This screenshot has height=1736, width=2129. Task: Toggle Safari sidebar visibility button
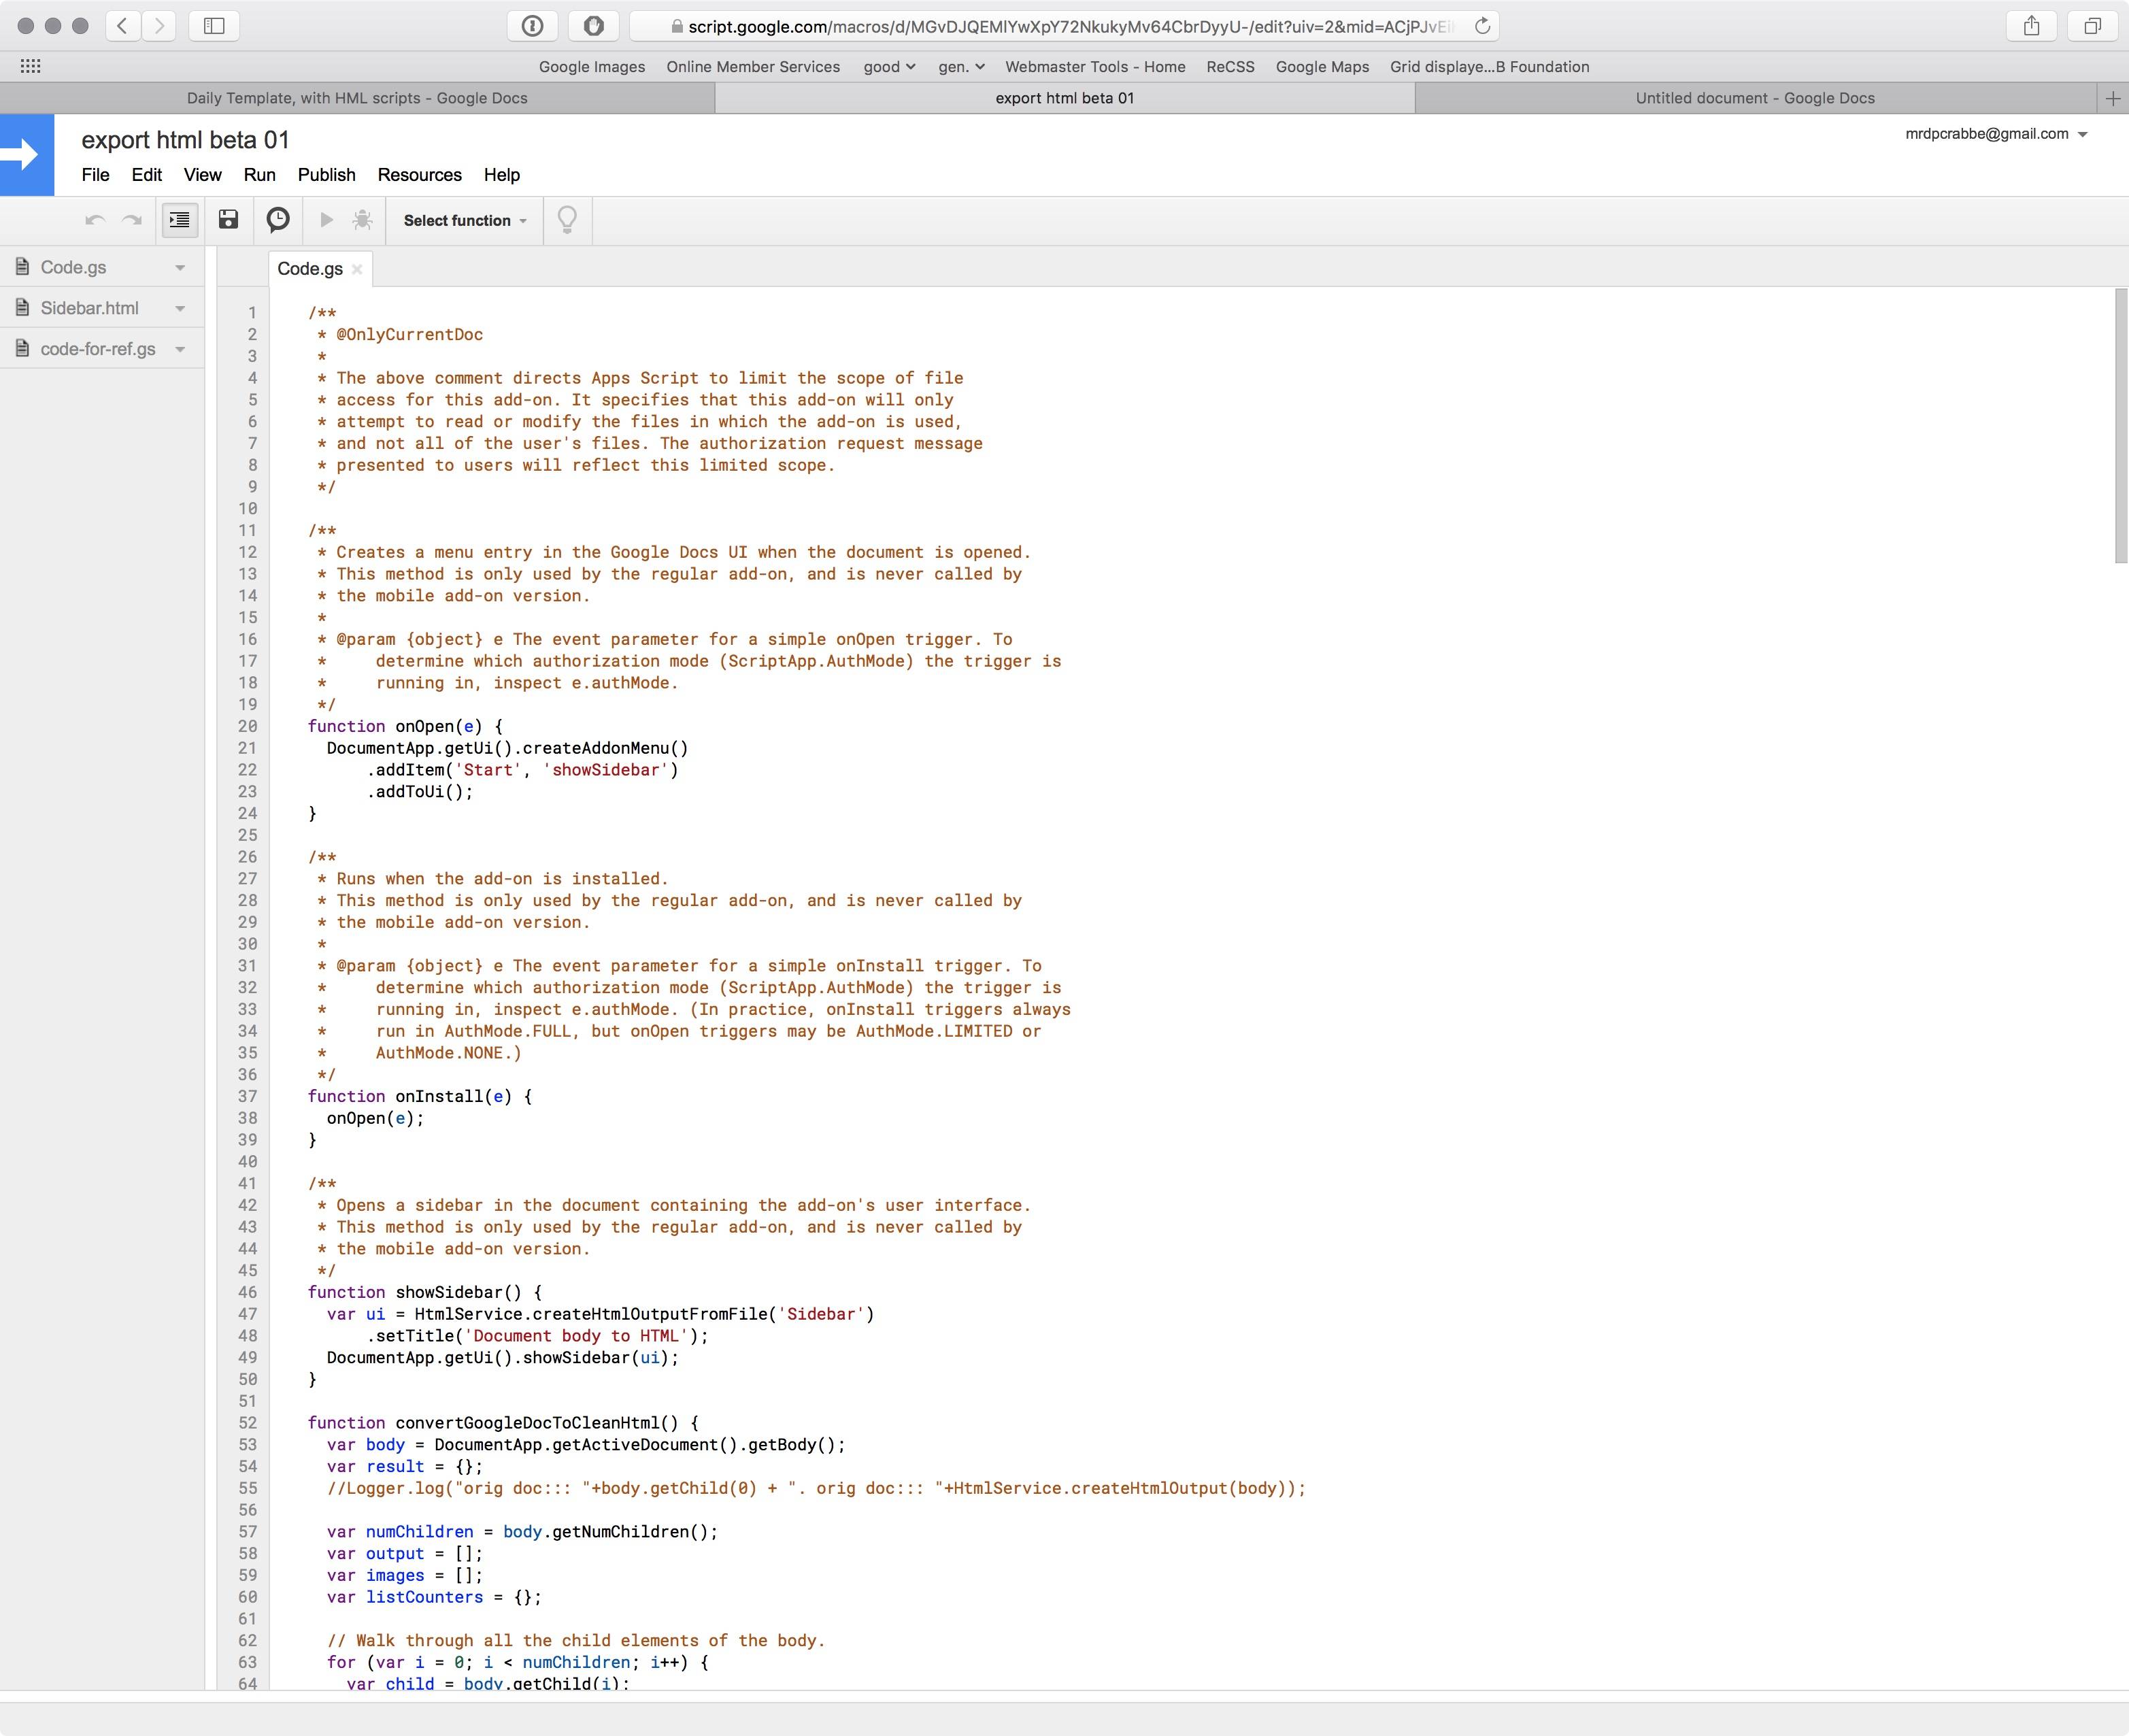(x=214, y=26)
